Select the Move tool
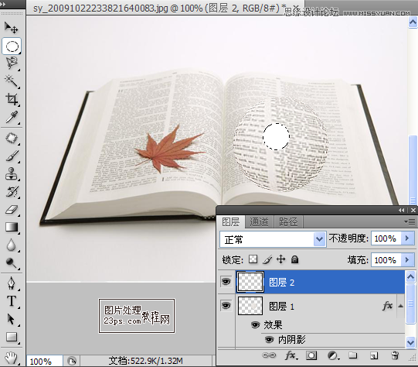This screenshot has height=367, width=418. (x=11, y=27)
